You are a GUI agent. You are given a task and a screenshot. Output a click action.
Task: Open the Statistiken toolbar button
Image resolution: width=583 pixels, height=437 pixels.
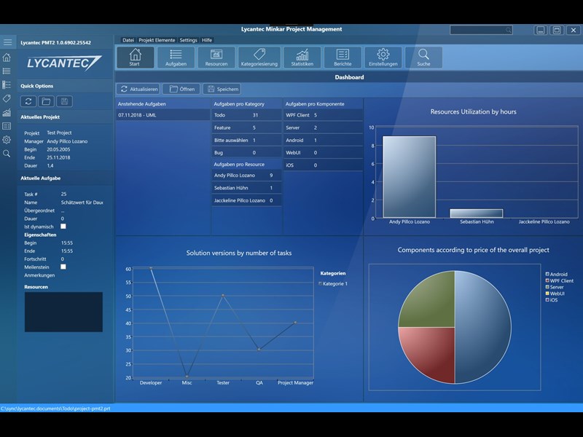click(302, 58)
